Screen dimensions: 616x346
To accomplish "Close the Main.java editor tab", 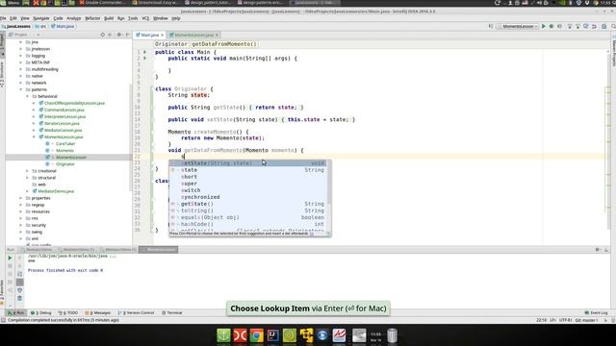I will (x=162, y=35).
